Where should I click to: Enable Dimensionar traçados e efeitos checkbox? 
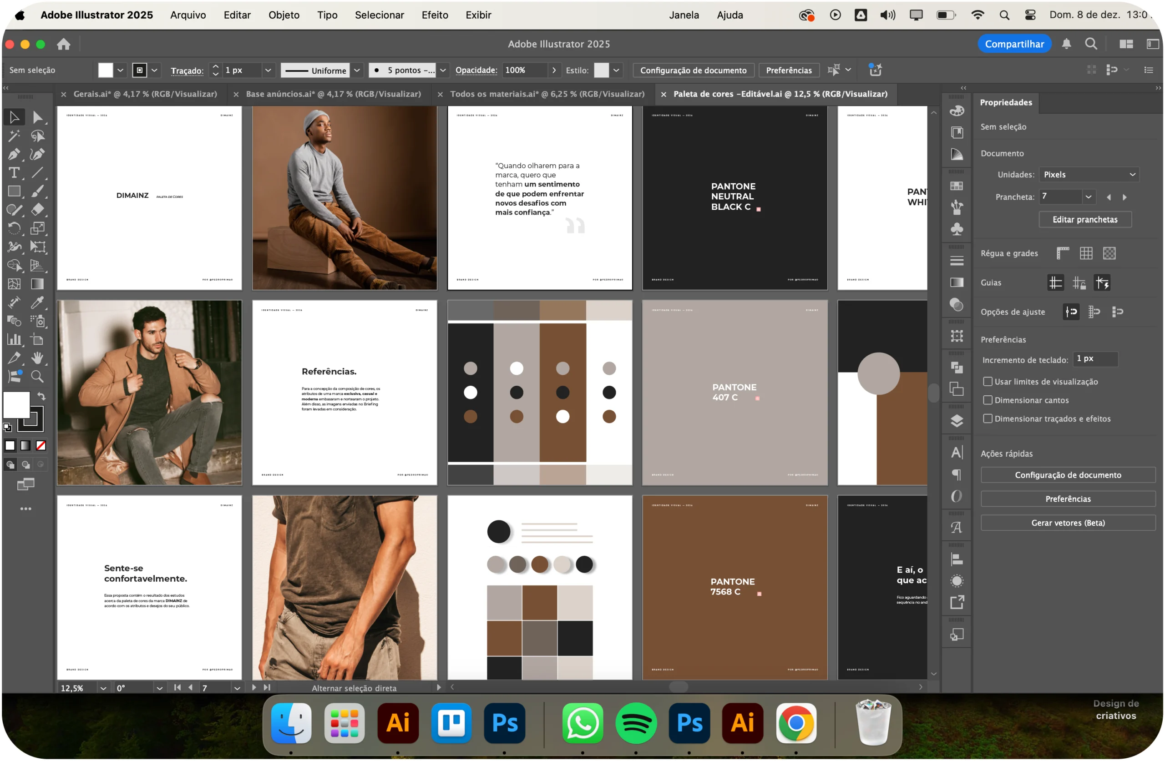tap(988, 419)
